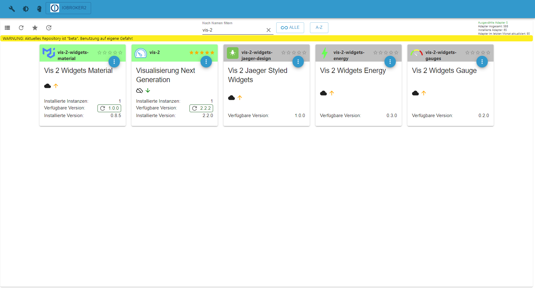535x289 pixels.
Task: Click 'Vis 2 Widgets Gauge' title
Action: coord(444,70)
